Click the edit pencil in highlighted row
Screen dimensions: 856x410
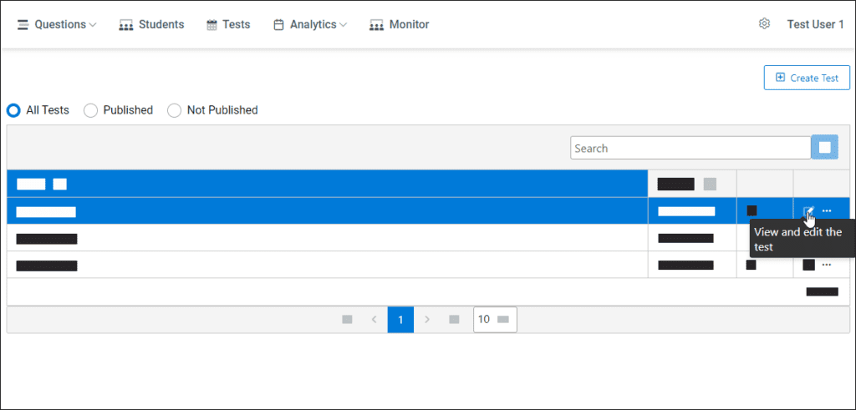808,211
